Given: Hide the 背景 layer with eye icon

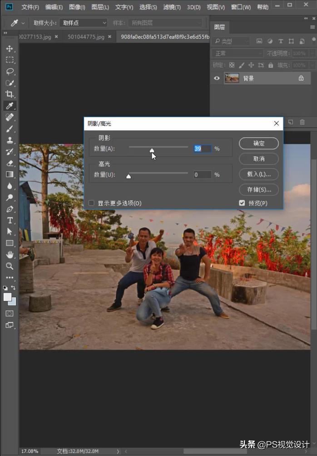Looking at the screenshot, I should point(217,78).
